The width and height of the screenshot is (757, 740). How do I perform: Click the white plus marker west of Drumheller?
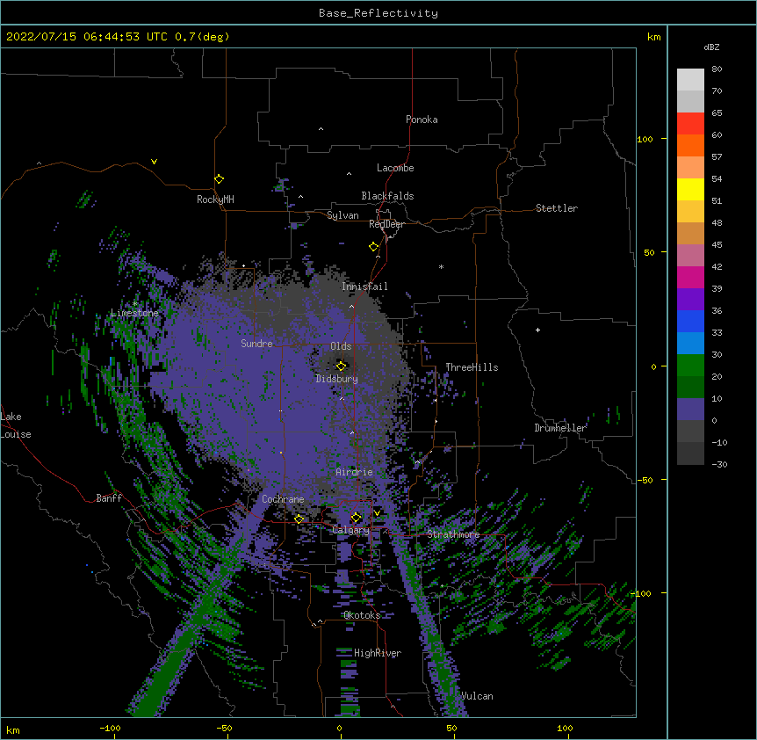[537, 330]
